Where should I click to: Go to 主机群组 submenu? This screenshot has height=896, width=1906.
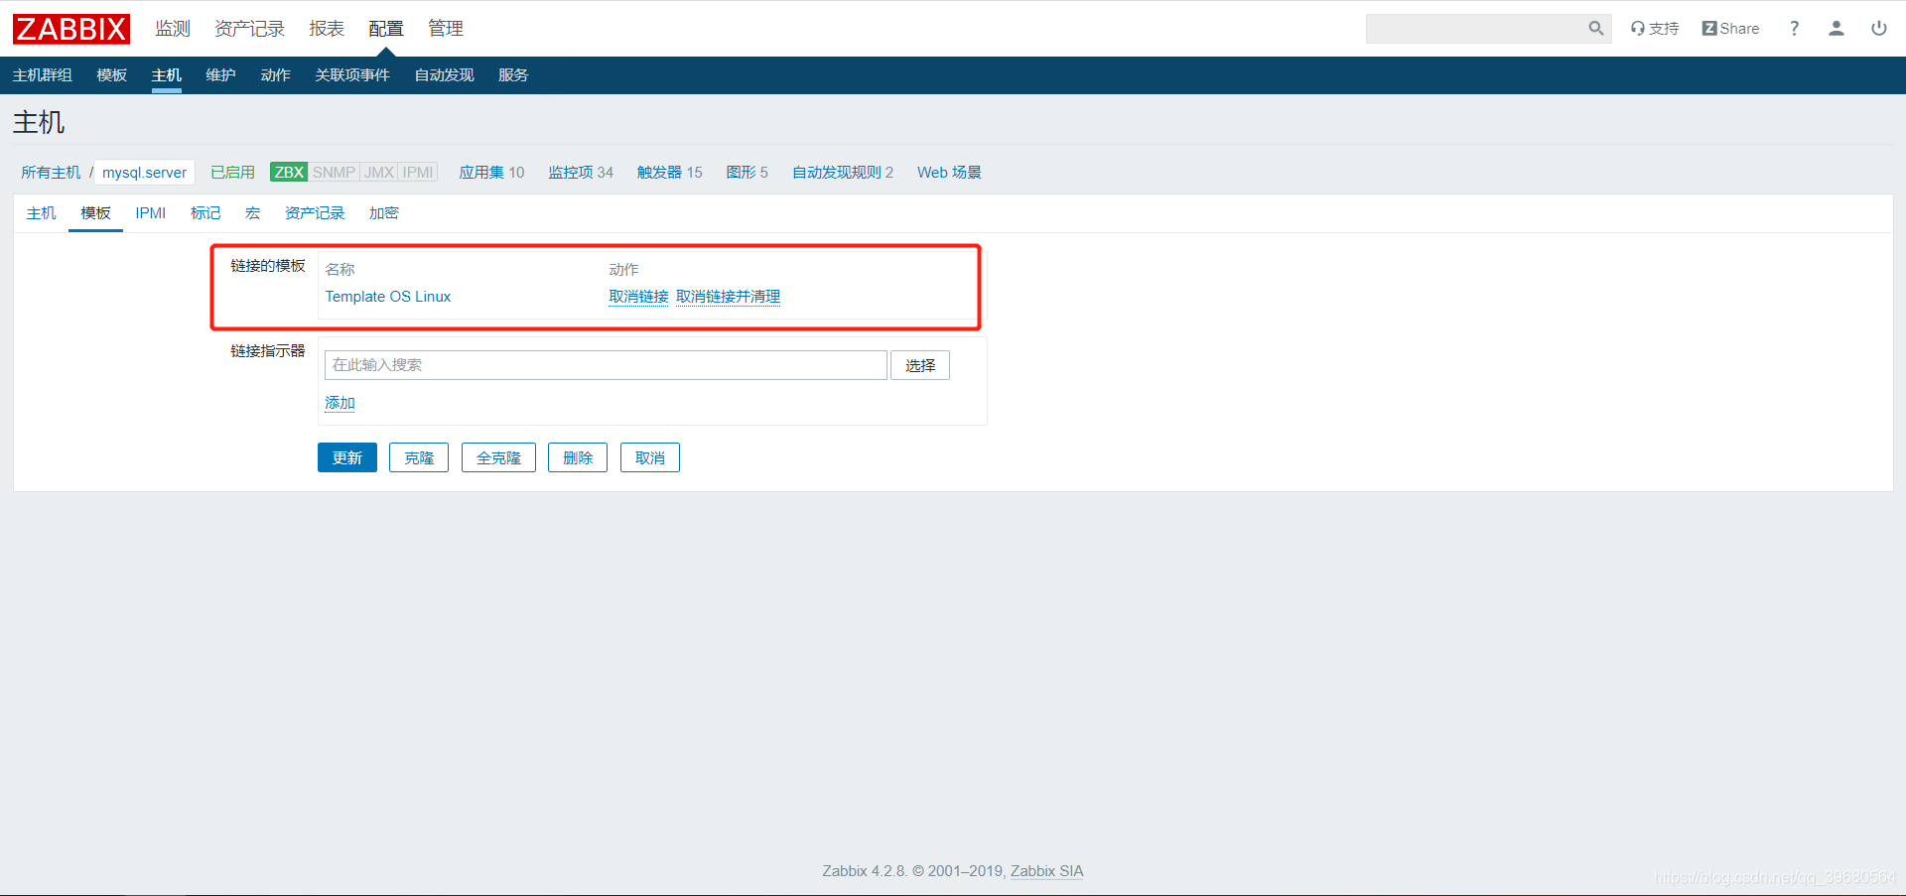43,75
